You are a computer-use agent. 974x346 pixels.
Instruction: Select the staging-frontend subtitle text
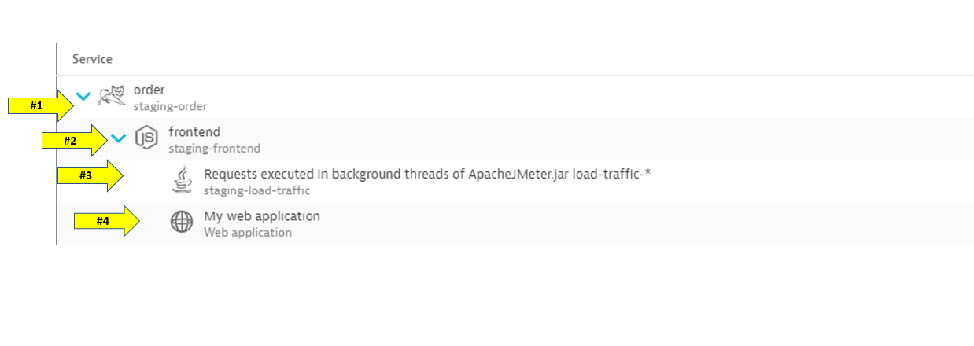[x=214, y=148]
